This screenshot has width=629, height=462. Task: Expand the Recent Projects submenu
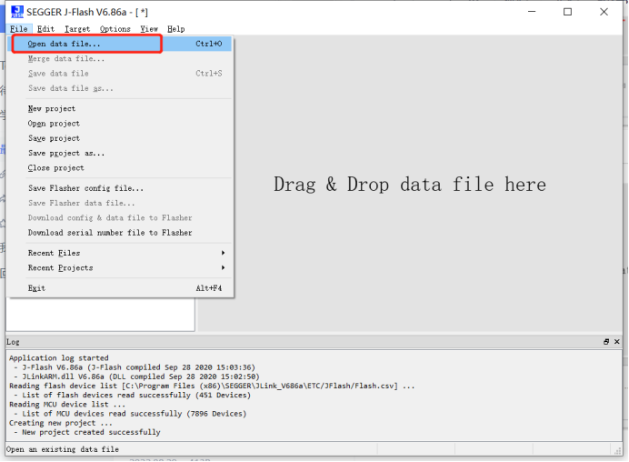click(120, 268)
